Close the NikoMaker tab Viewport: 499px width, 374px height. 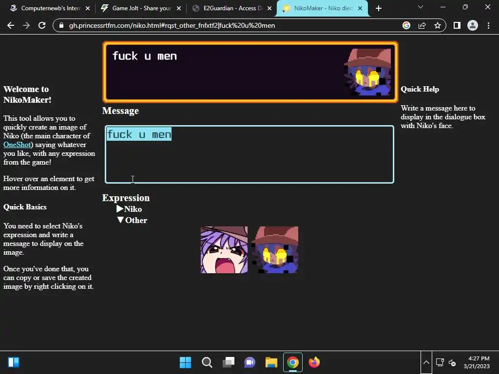(x=360, y=8)
